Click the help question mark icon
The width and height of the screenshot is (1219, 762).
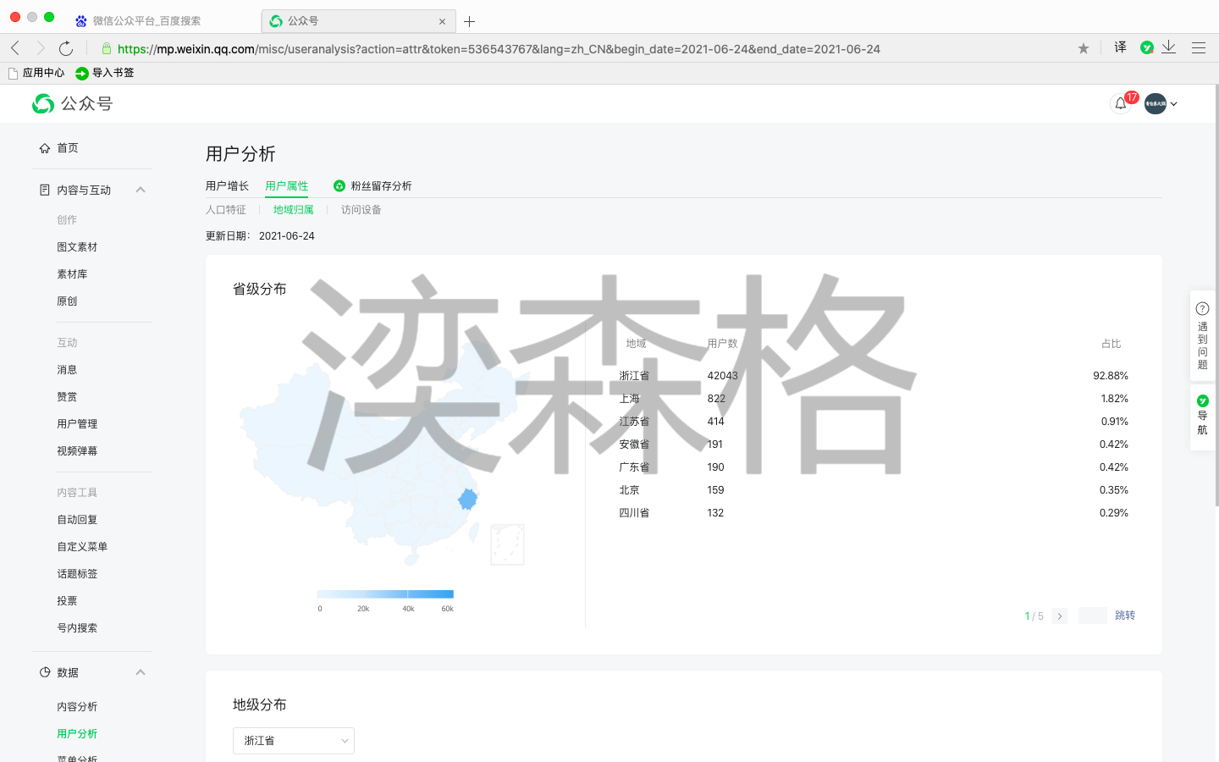tap(1202, 309)
